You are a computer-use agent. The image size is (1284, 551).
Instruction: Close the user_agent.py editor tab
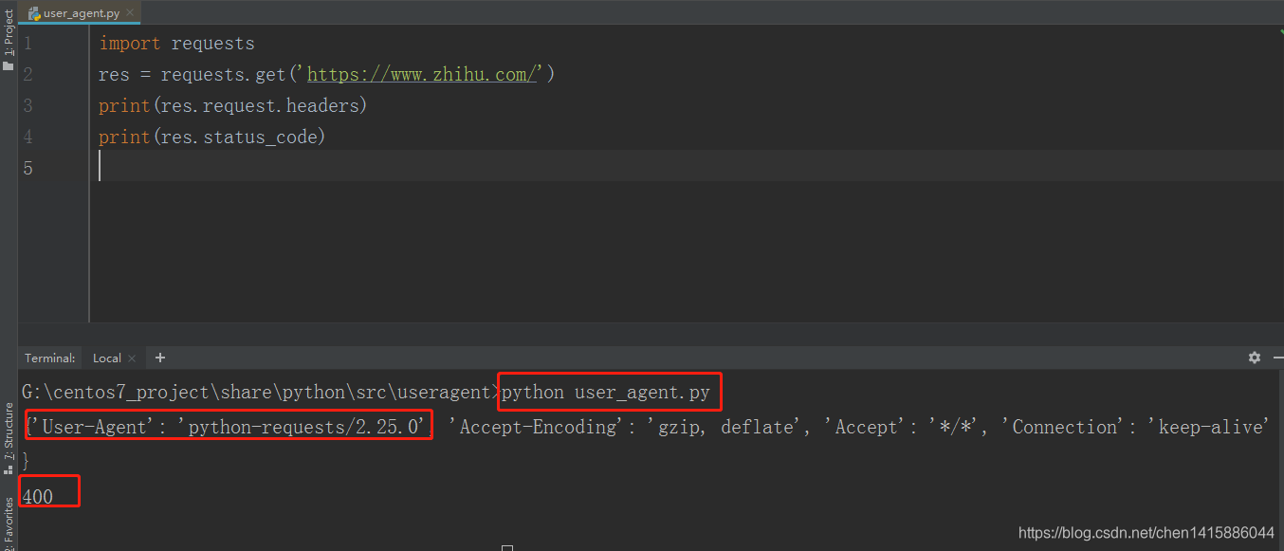click(x=129, y=13)
